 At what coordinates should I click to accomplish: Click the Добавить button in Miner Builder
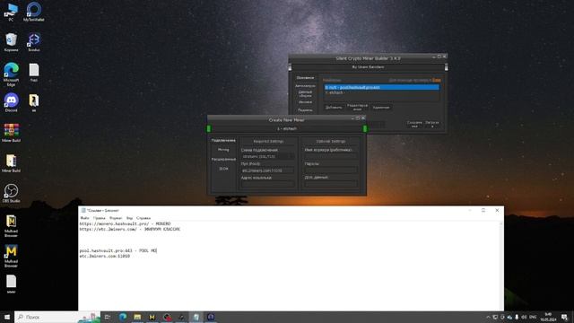[x=334, y=108]
